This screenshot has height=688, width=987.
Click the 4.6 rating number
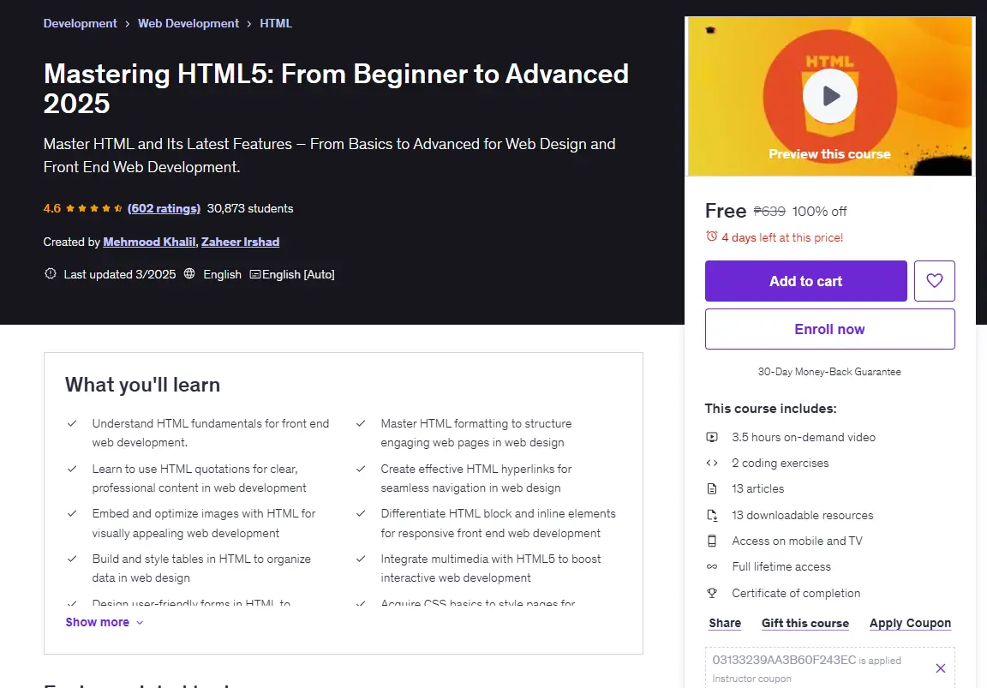(x=52, y=208)
